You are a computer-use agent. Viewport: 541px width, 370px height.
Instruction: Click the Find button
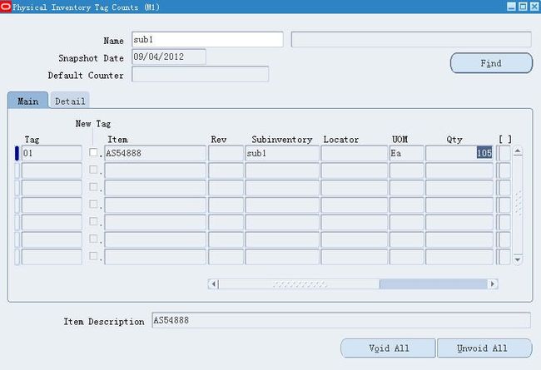tap(491, 63)
